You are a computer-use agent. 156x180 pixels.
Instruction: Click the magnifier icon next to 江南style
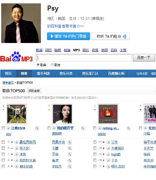point(37,128)
